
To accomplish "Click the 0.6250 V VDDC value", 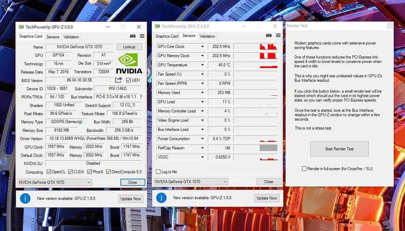I will (219, 157).
